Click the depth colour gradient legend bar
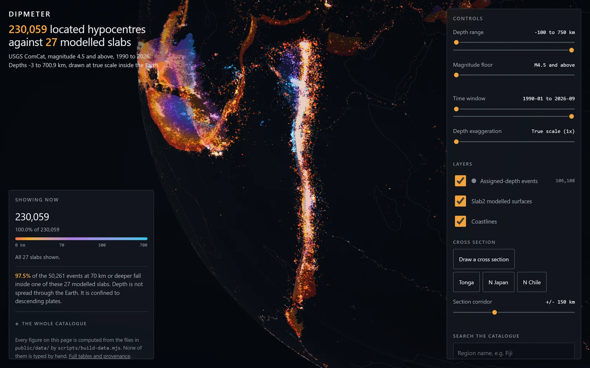590x368 pixels. 81,239
